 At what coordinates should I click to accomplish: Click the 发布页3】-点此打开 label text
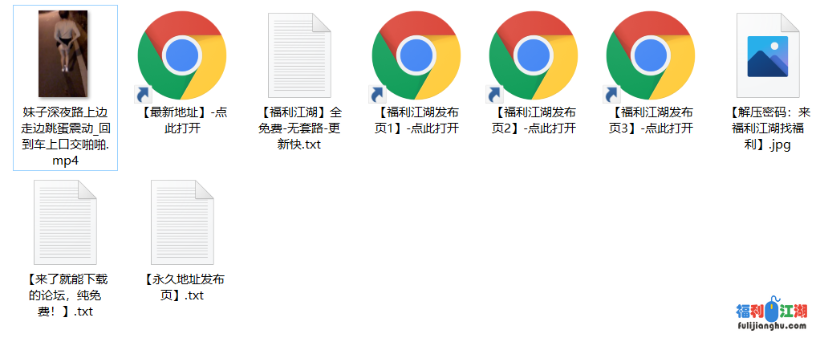point(651,120)
